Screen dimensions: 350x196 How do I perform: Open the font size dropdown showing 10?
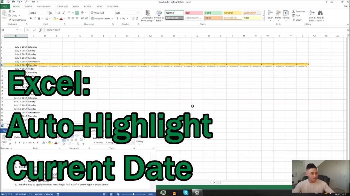click(56, 13)
